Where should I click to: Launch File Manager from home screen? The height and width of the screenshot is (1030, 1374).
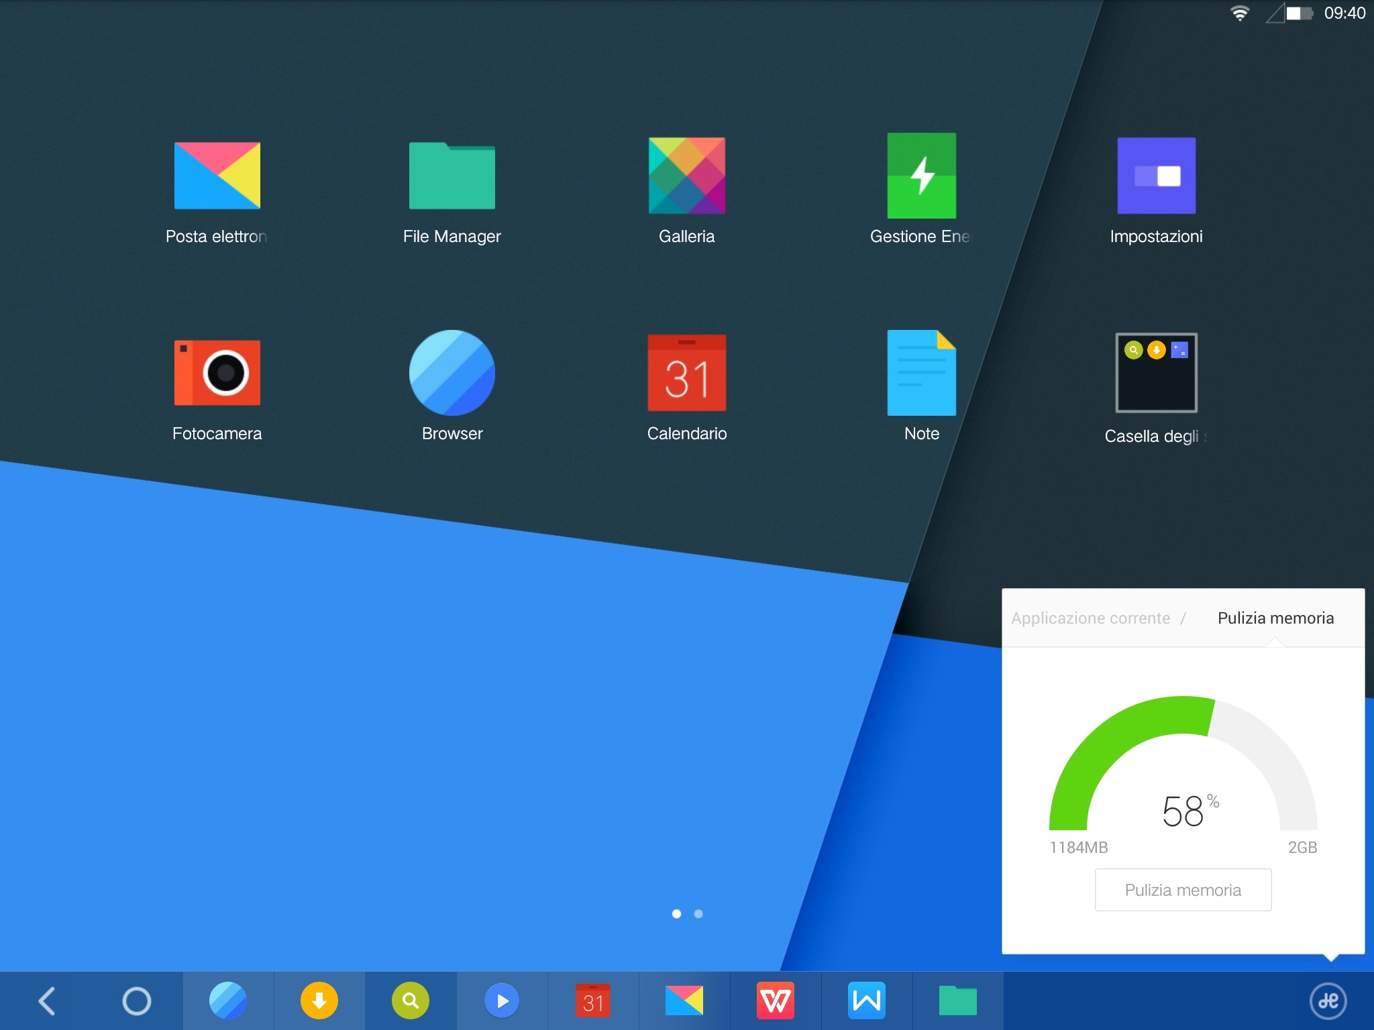(x=452, y=176)
